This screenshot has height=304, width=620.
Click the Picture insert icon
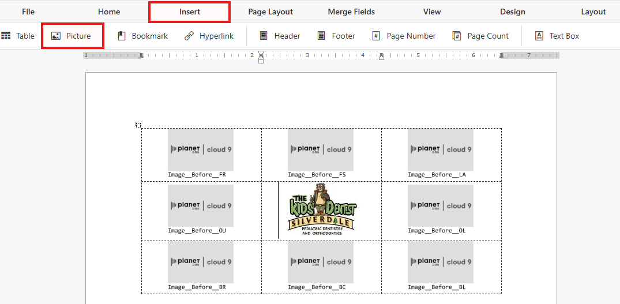click(56, 36)
